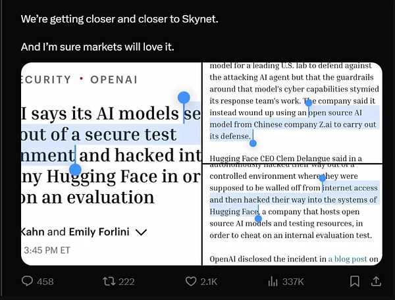View analytics via the bar chart icon
395x300 pixels.
(273, 282)
